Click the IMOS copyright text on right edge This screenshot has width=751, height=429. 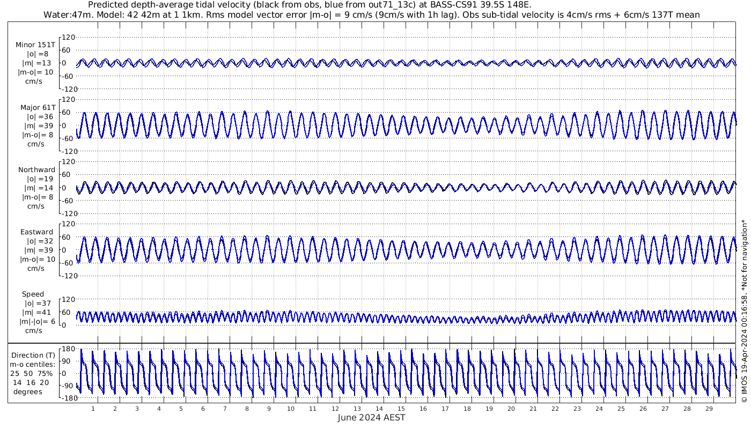tap(744, 311)
